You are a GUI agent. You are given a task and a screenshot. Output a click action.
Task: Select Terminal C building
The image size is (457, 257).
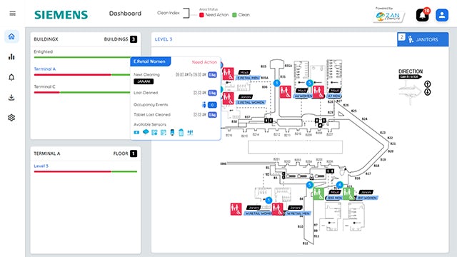[x=44, y=86]
